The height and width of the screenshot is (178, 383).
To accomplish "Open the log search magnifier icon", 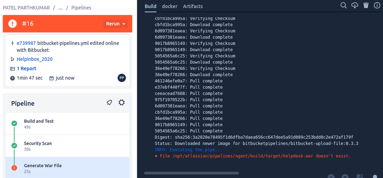I will coord(344,5).
